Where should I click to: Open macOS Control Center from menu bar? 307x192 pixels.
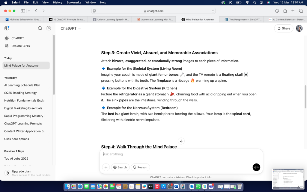tap(261, 2)
